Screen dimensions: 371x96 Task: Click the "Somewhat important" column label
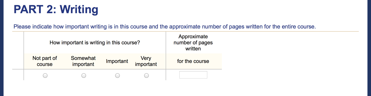(x=83, y=61)
